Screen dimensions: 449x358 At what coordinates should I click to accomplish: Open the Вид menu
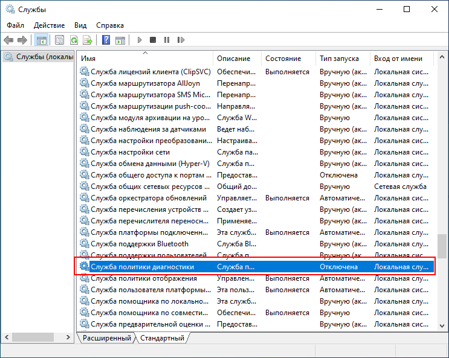point(80,25)
